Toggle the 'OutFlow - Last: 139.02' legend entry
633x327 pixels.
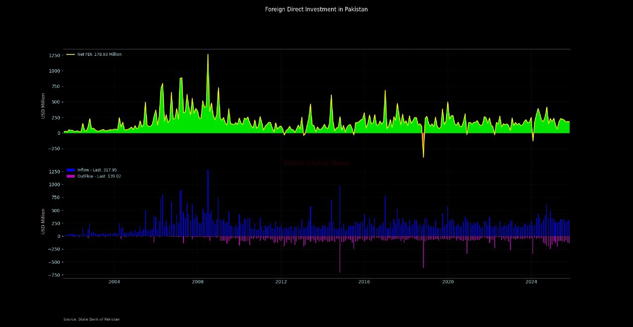(x=99, y=176)
